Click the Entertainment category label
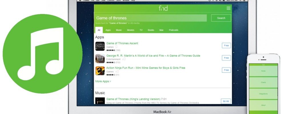This screenshot has width=284, height=114. pyautogui.click(x=113, y=59)
